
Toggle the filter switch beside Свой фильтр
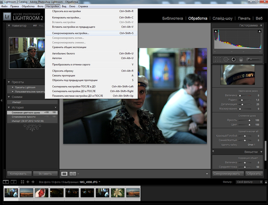tap(266, 182)
